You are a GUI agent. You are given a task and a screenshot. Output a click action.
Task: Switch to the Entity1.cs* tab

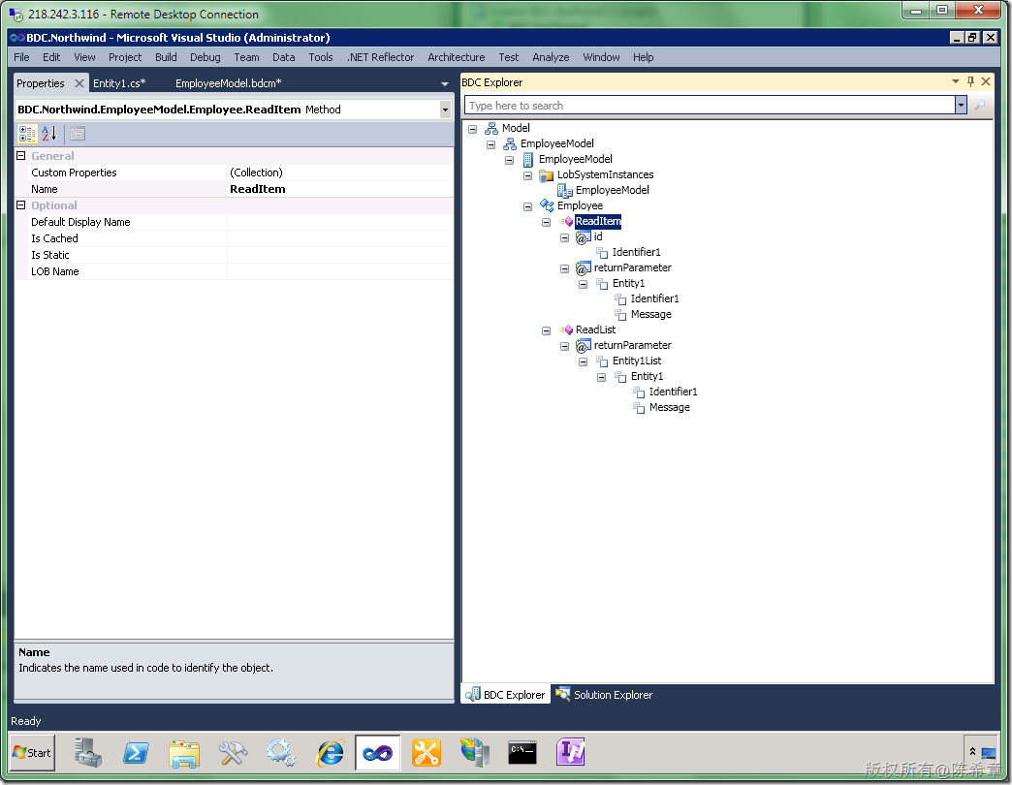tap(119, 83)
